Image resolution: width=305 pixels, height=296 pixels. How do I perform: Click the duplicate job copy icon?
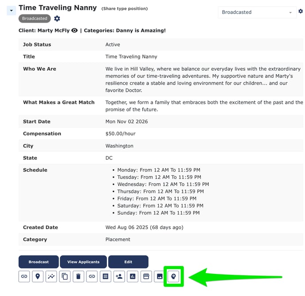tap(65, 277)
